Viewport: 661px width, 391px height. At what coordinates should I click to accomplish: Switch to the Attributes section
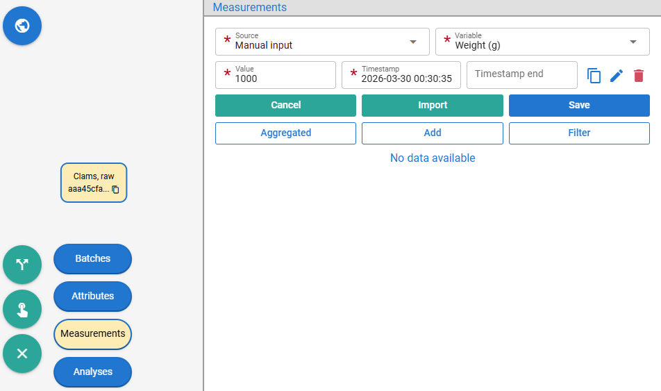[93, 296]
